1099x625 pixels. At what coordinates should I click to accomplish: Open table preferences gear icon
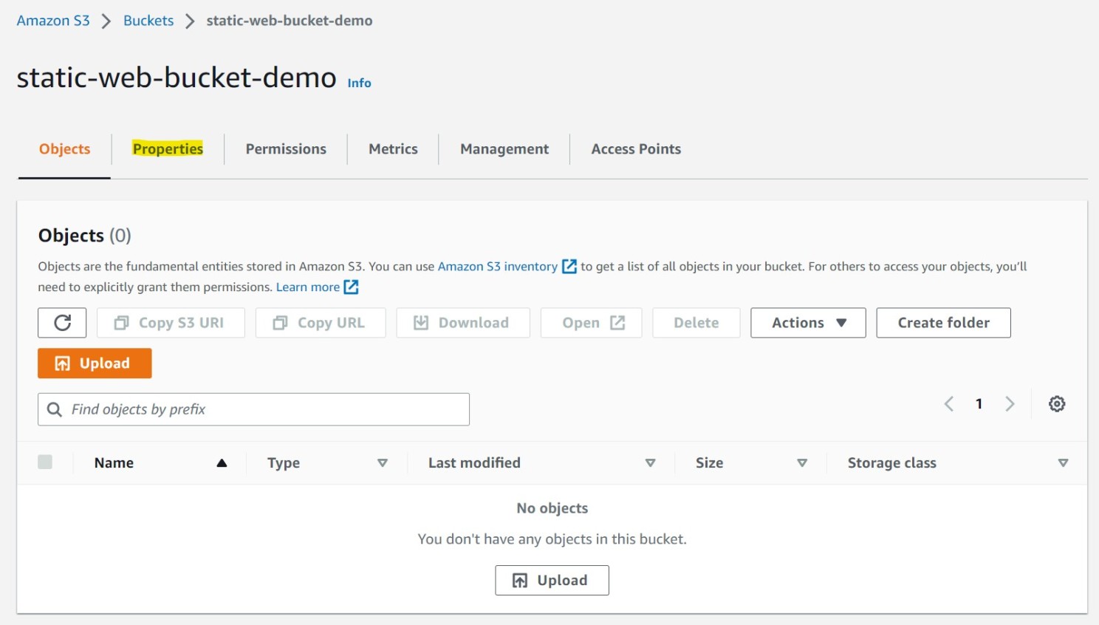pos(1057,404)
